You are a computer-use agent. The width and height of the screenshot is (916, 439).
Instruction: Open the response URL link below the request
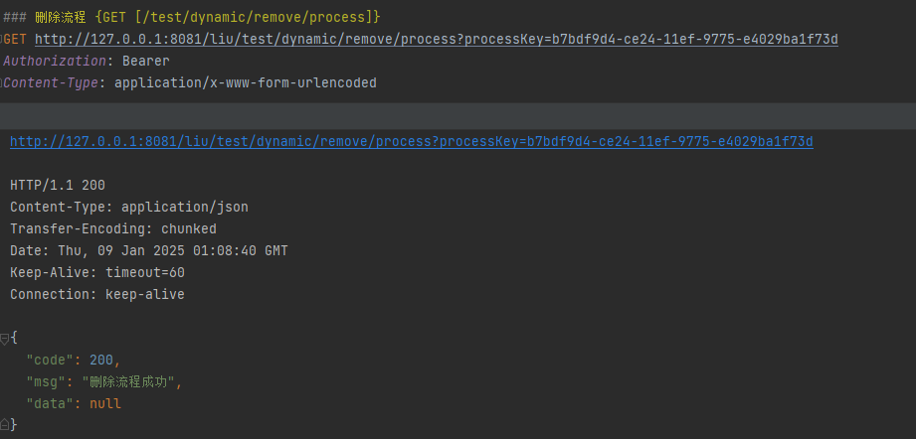tap(411, 142)
